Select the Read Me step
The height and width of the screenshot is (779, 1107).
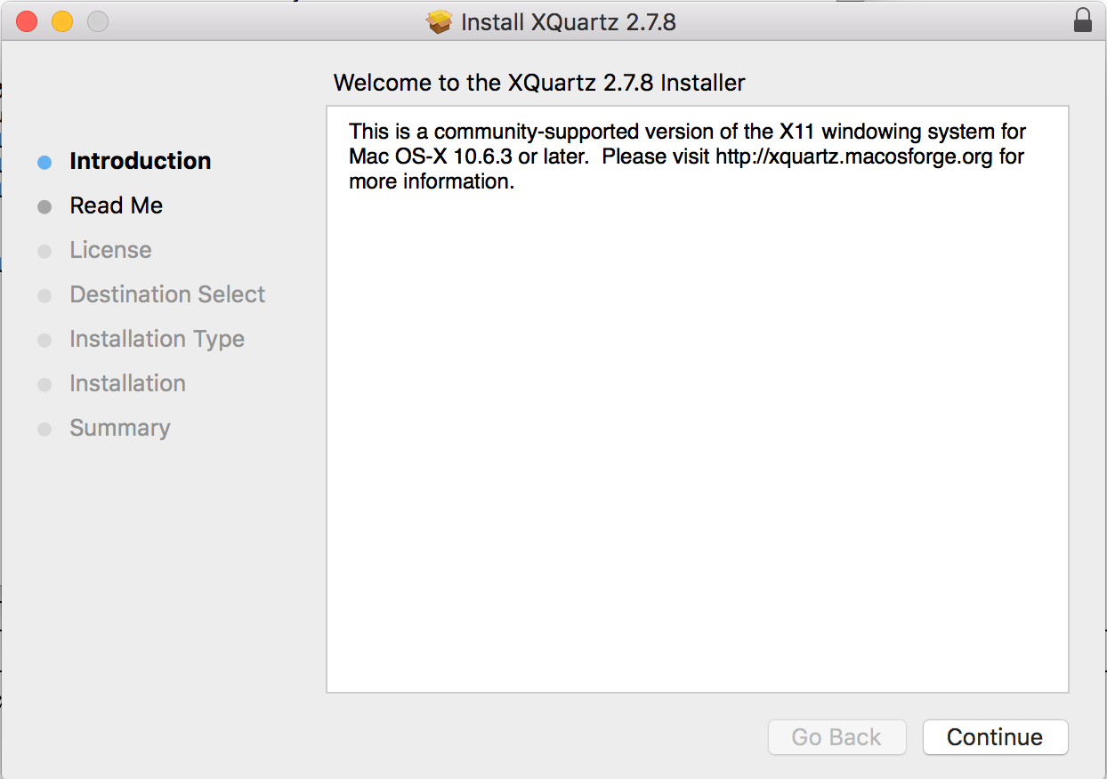click(117, 205)
